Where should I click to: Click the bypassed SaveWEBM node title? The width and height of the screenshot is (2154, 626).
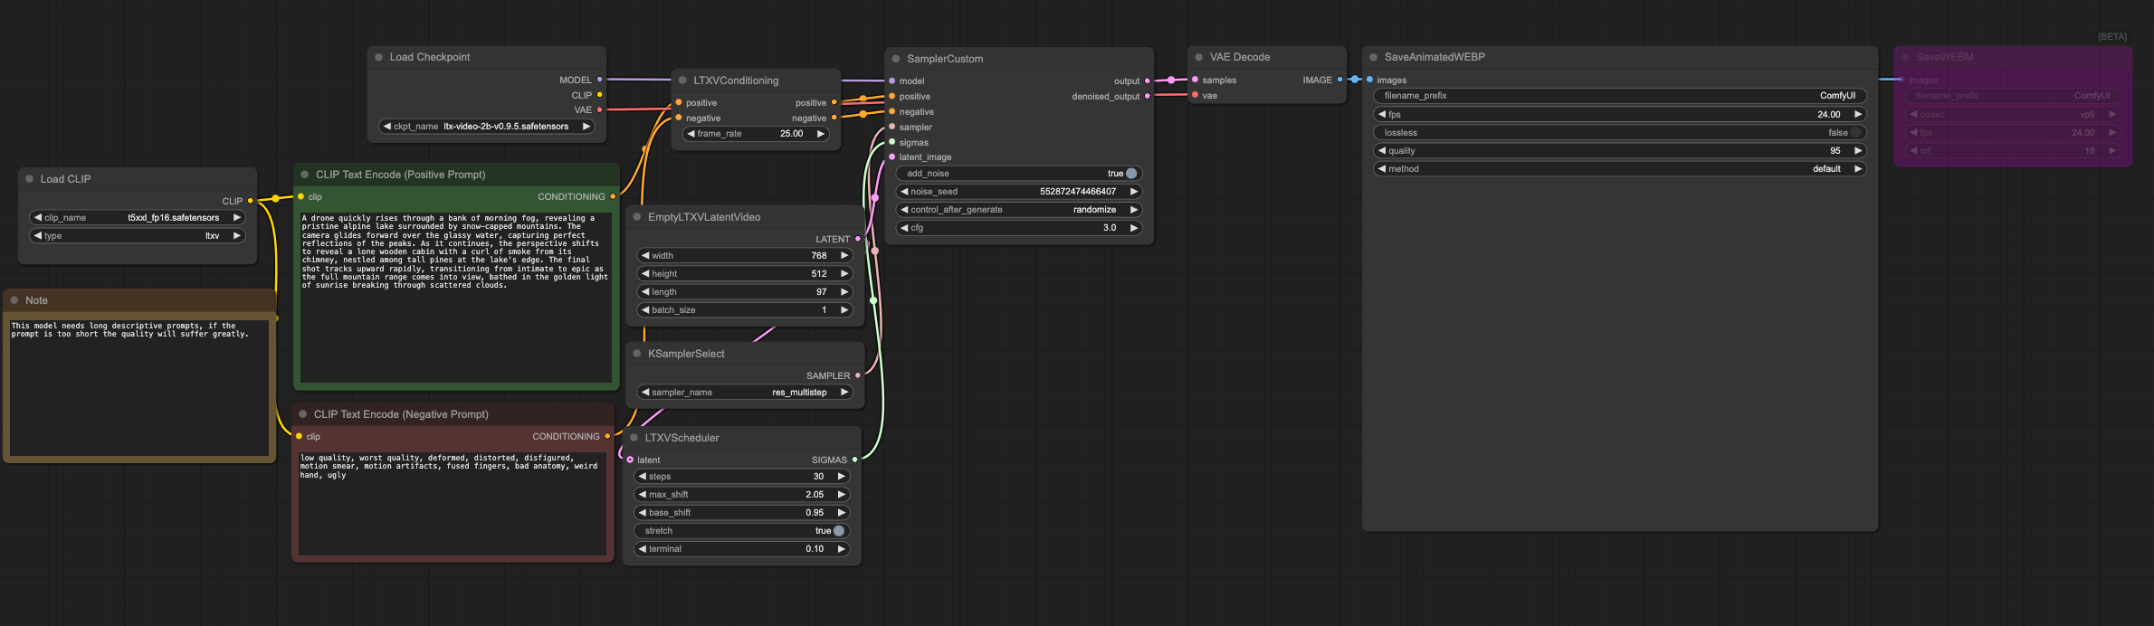click(x=1944, y=57)
